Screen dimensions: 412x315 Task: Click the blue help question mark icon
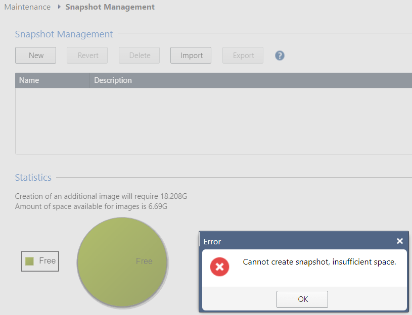coord(280,56)
